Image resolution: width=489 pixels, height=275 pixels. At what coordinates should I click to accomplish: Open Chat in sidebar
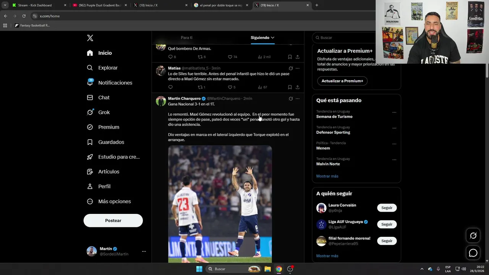(98, 97)
